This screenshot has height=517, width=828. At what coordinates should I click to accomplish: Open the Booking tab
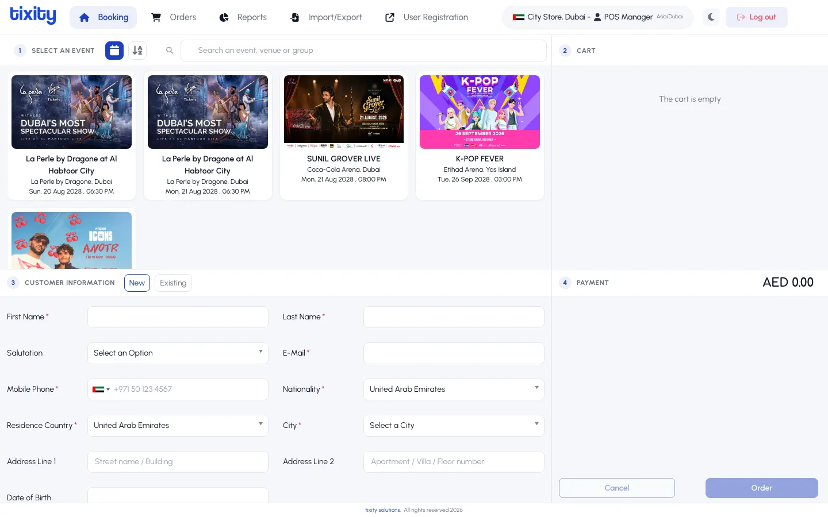103,17
